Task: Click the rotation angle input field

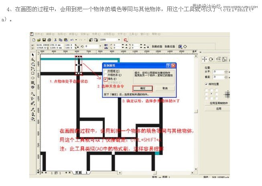Action: coord(92,46)
